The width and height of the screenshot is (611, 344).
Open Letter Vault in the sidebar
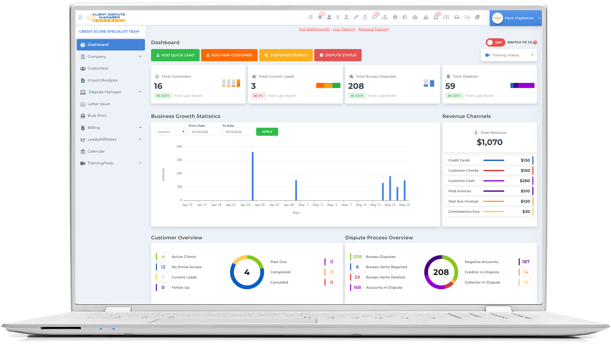click(x=99, y=104)
